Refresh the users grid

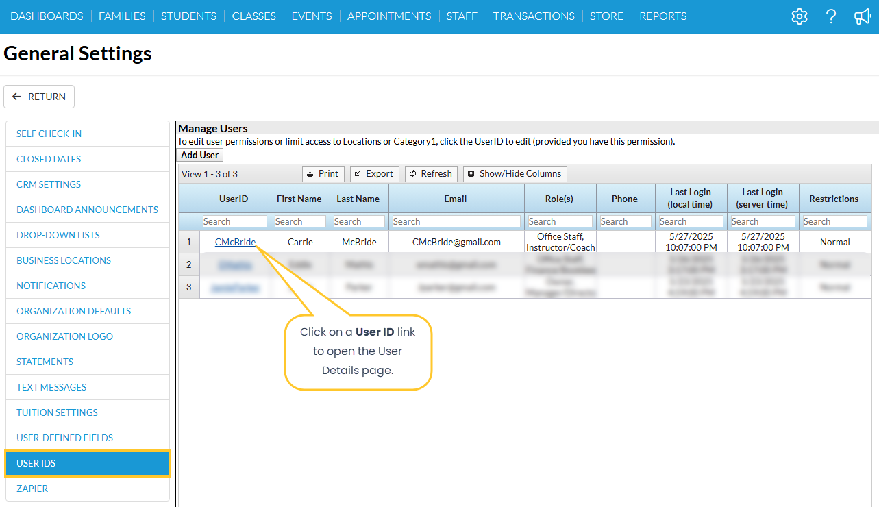(x=431, y=174)
